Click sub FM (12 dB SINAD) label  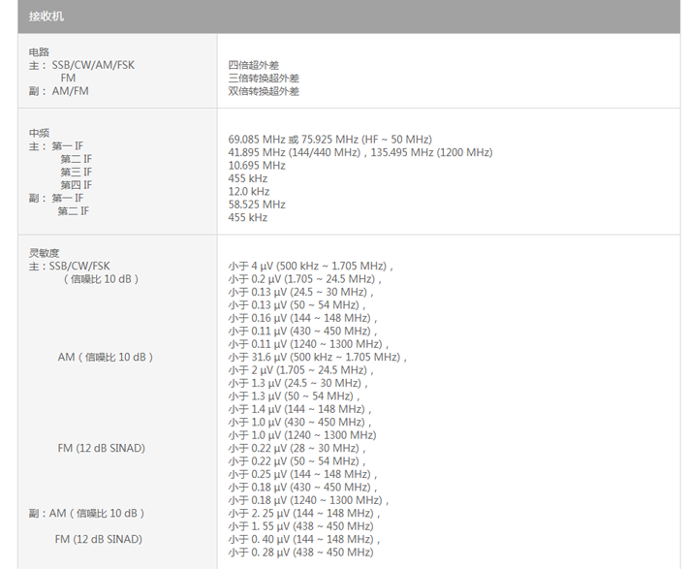click(99, 539)
